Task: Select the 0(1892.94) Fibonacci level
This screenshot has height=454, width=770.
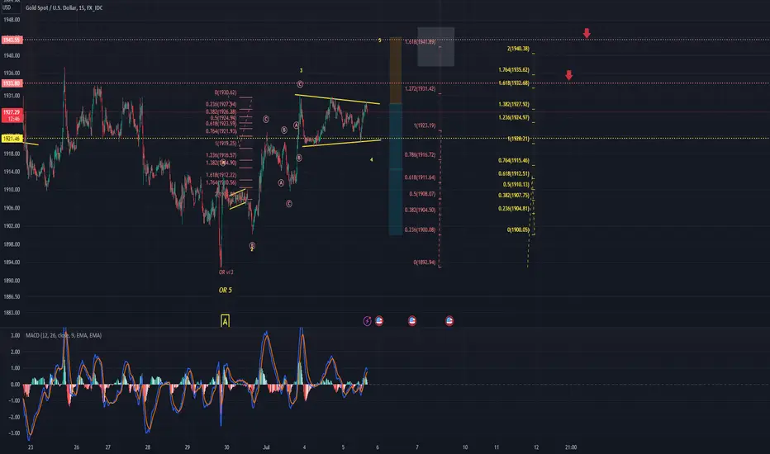Action: point(425,262)
